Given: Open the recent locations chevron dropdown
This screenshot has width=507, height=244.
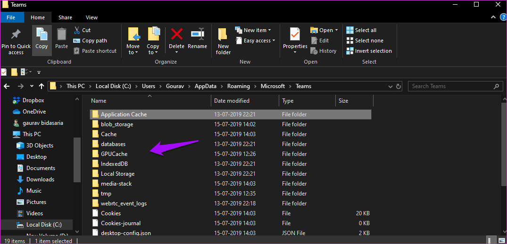Looking at the screenshot, I should click(x=32, y=86).
